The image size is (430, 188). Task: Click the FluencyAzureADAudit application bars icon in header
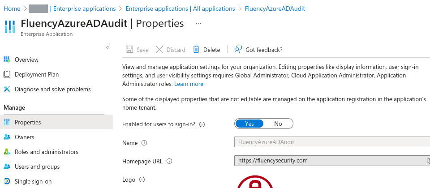coord(10,27)
